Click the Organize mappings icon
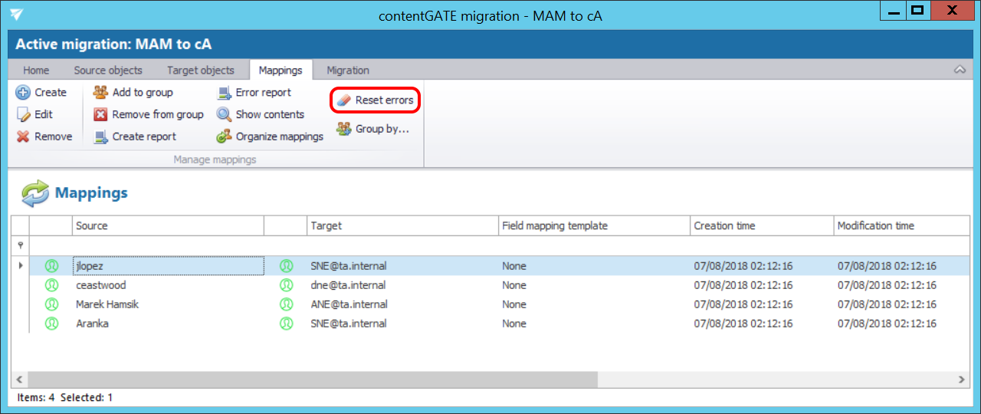This screenshot has width=981, height=414. pyautogui.click(x=224, y=137)
